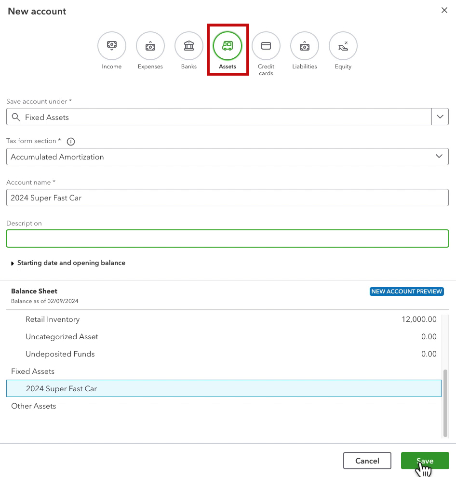Pick the Banks account type icon
456x477 pixels.
pyautogui.click(x=189, y=46)
